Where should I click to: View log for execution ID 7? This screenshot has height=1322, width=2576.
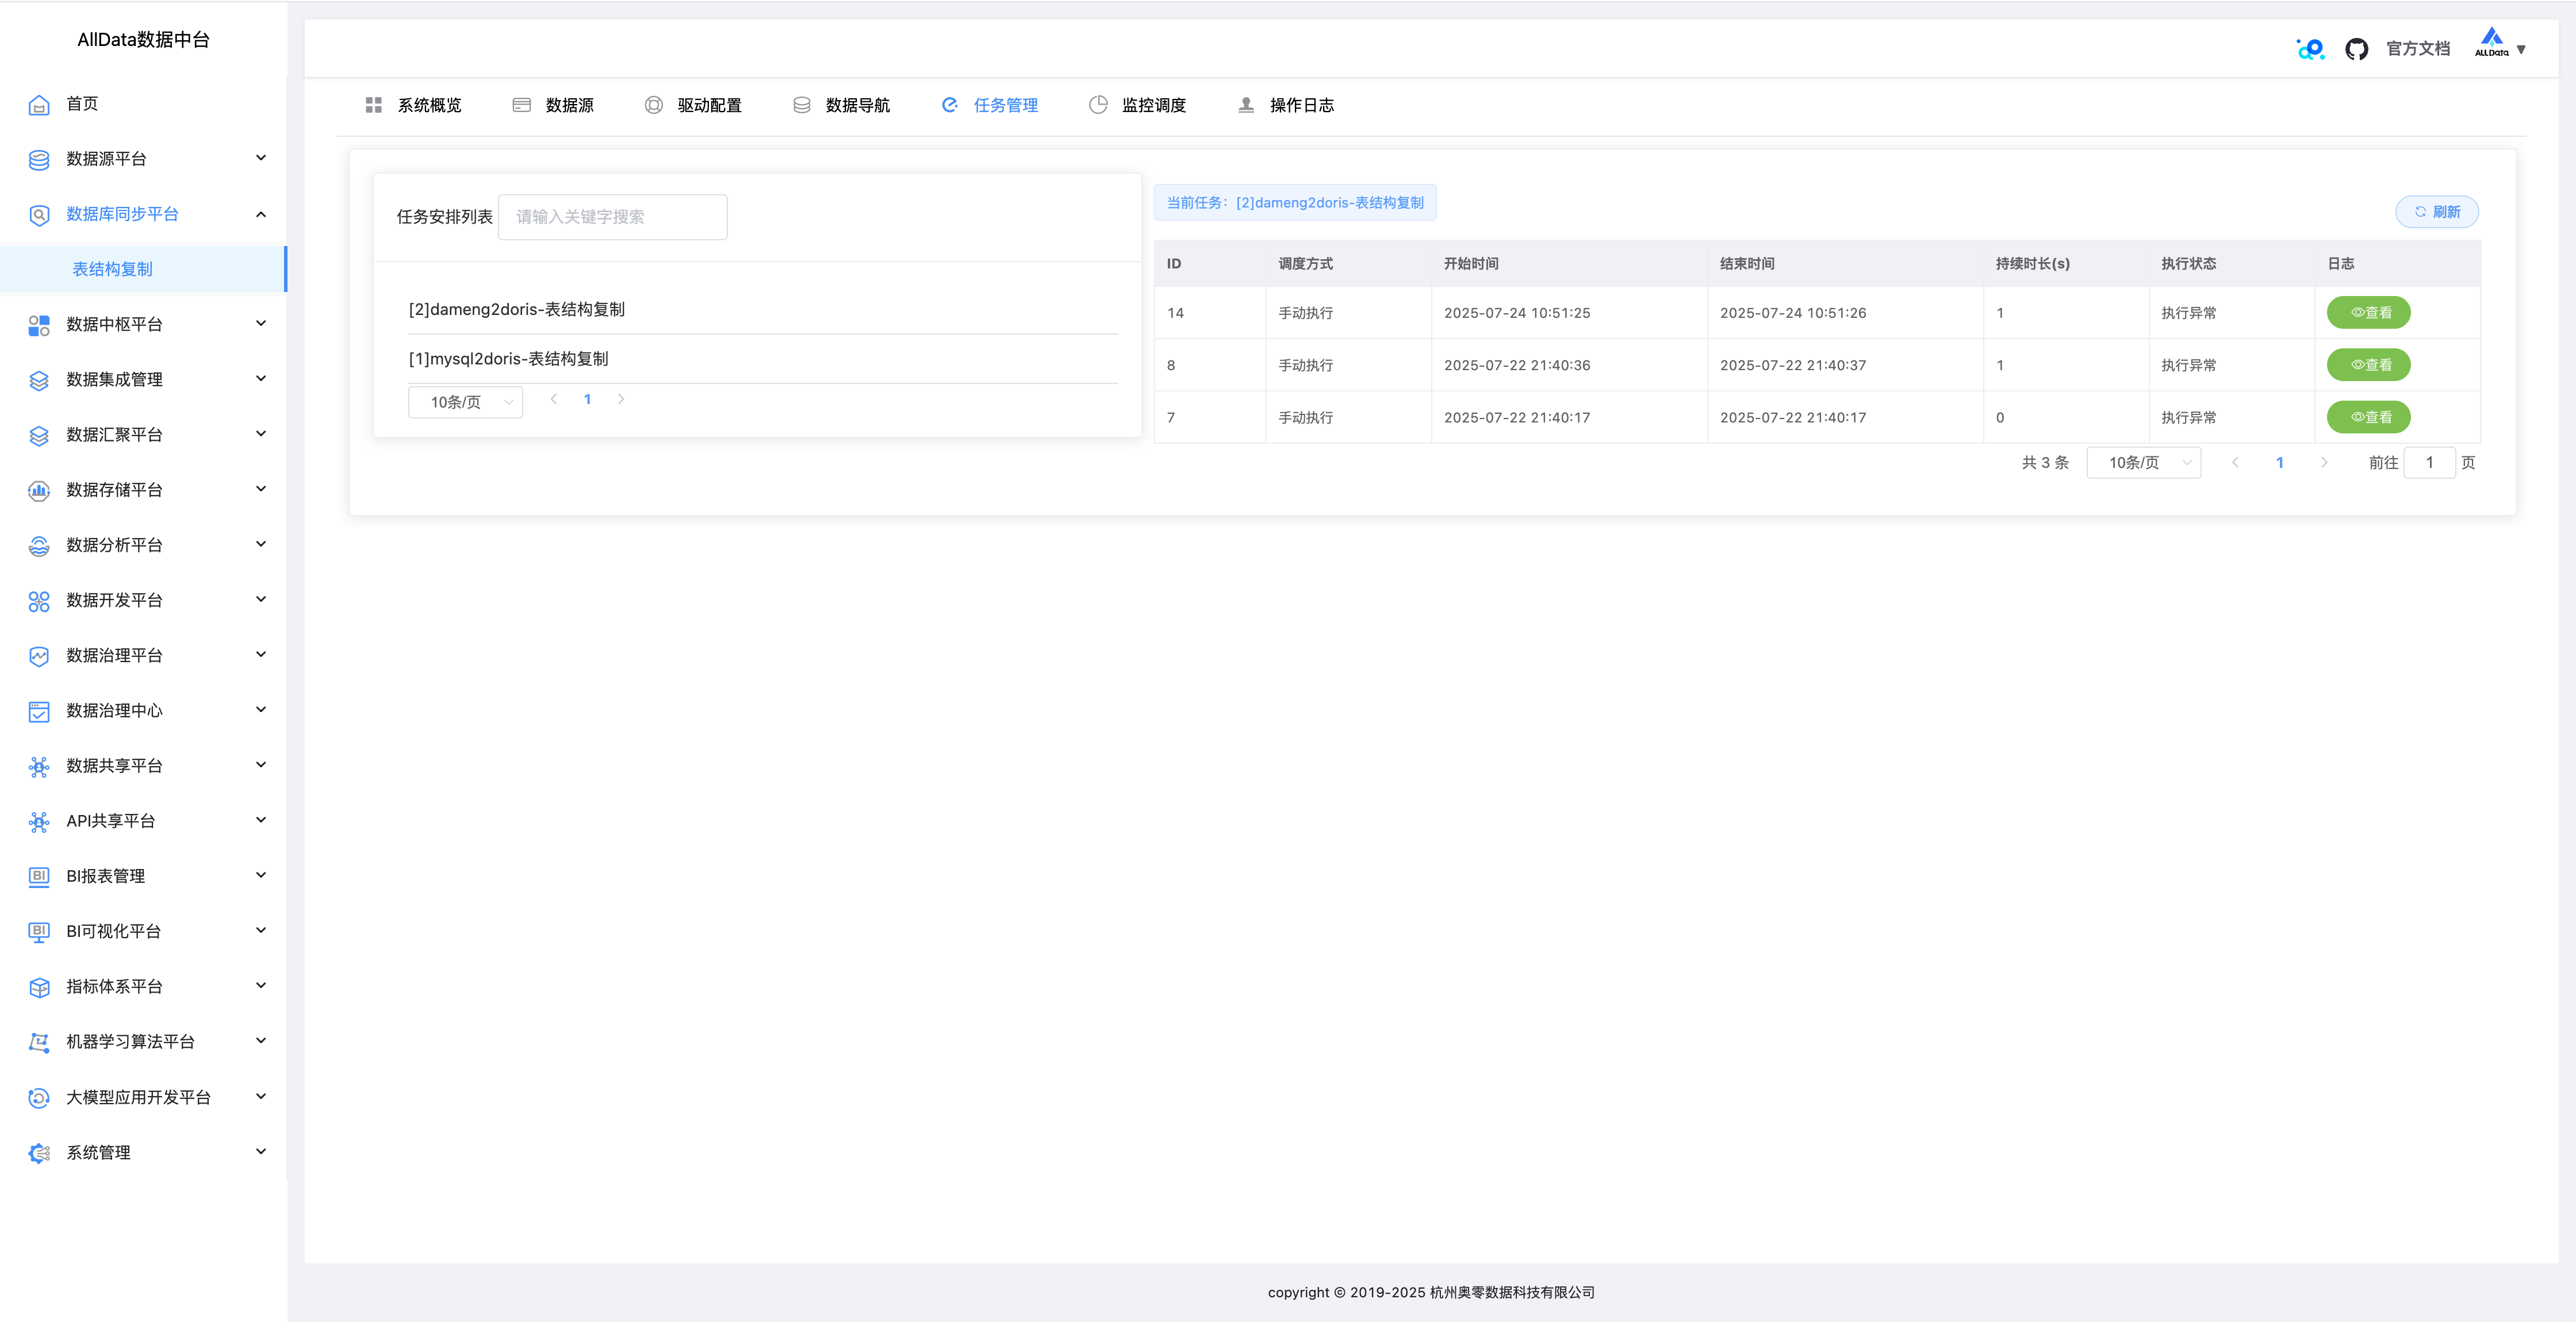[x=2368, y=417]
